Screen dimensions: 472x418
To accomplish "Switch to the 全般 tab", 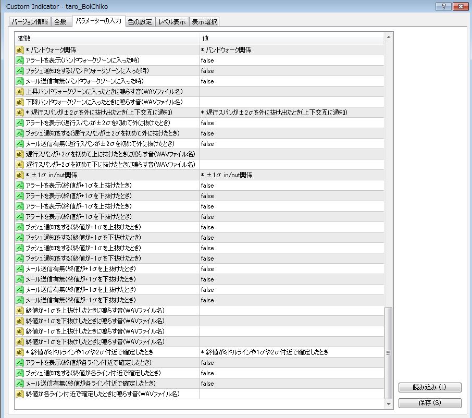I will pos(61,22).
